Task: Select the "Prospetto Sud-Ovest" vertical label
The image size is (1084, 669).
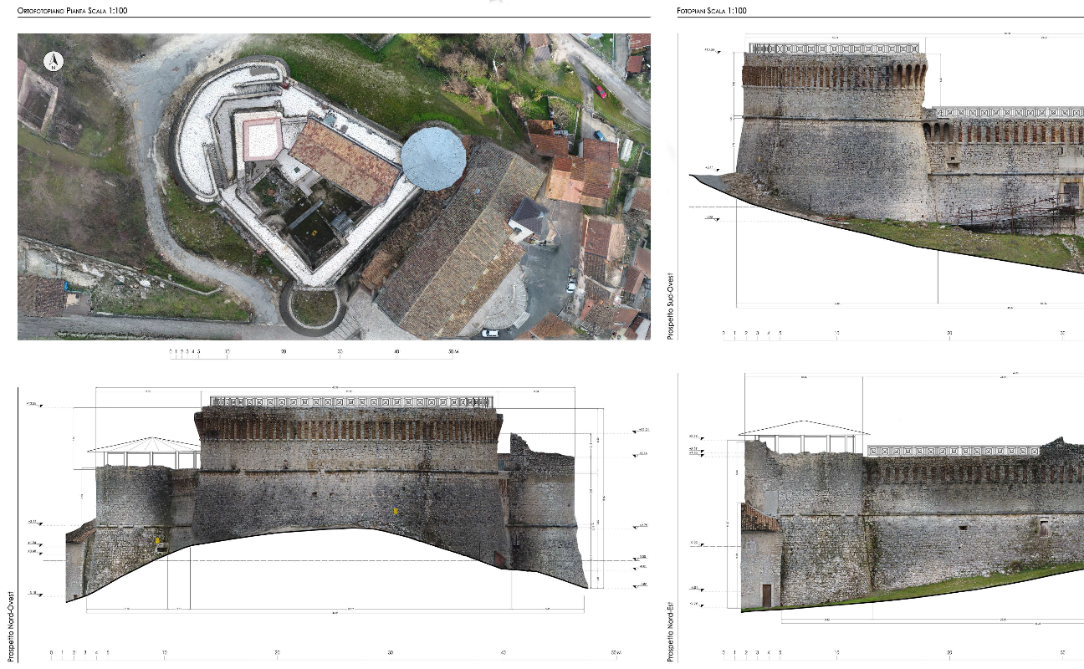Action: pos(671,305)
